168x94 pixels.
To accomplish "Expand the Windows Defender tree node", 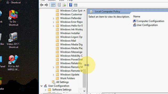I will 53,18.
